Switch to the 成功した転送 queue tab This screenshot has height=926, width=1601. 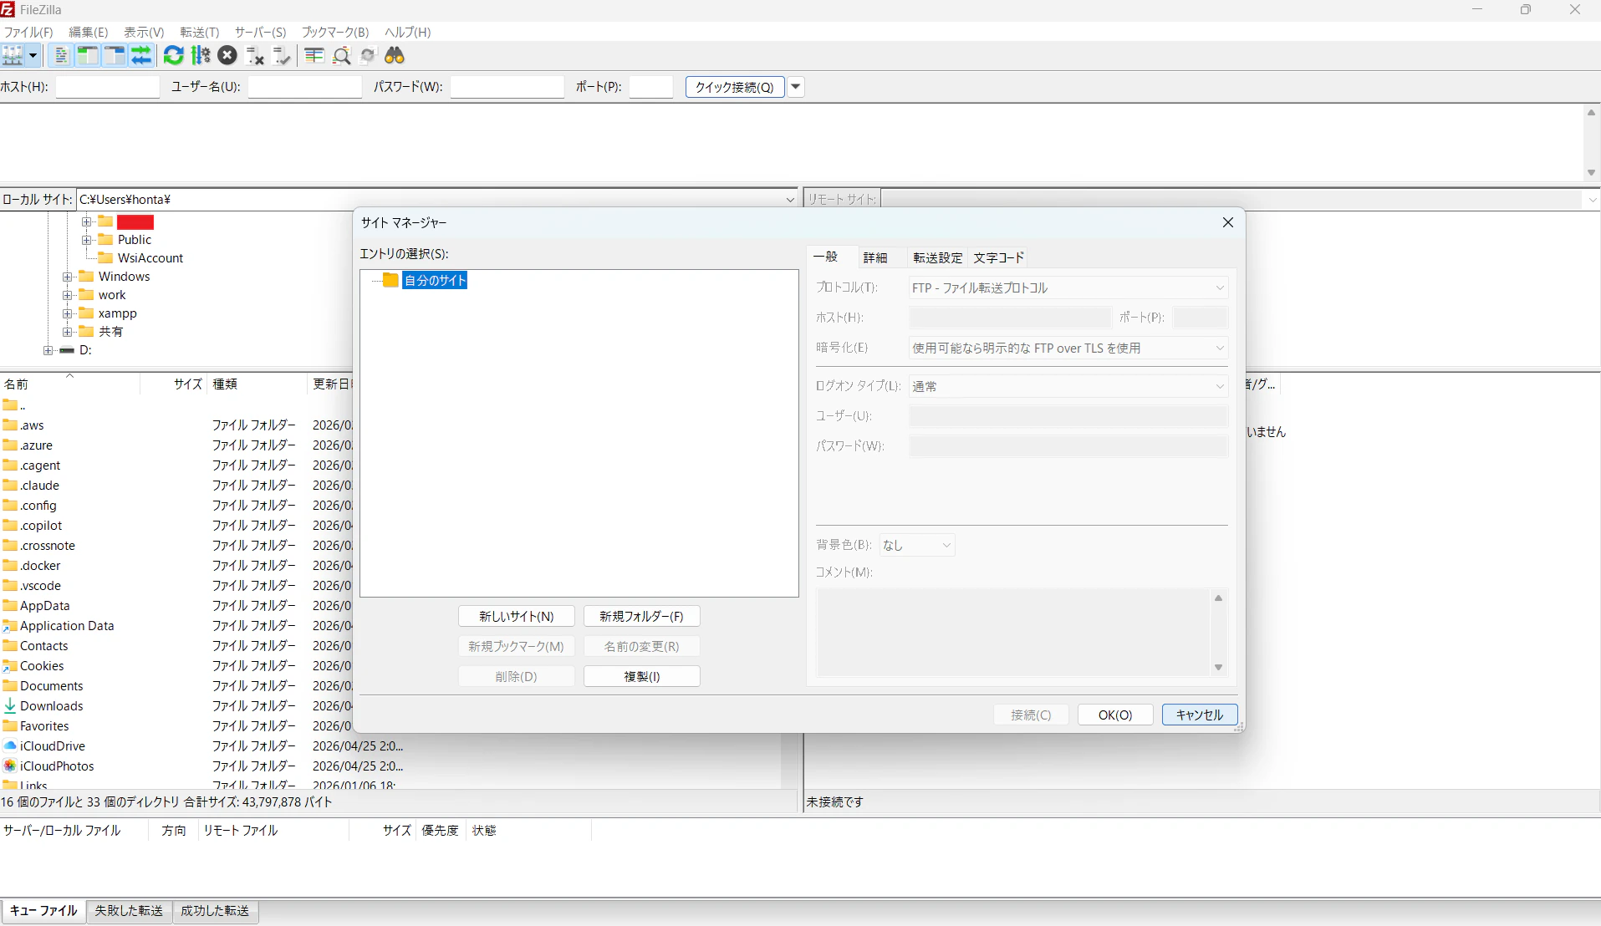coord(215,911)
